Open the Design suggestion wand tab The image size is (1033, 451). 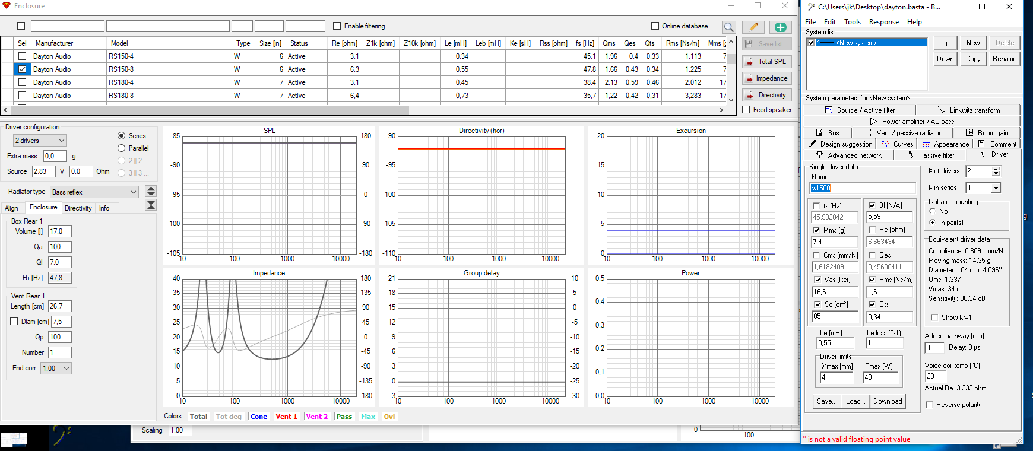841,144
